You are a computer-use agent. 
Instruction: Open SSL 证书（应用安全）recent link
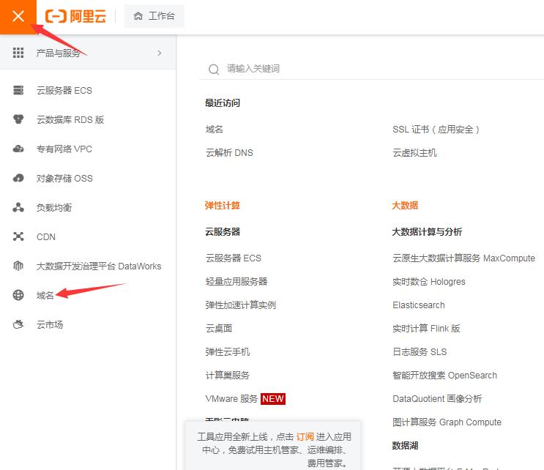(436, 130)
